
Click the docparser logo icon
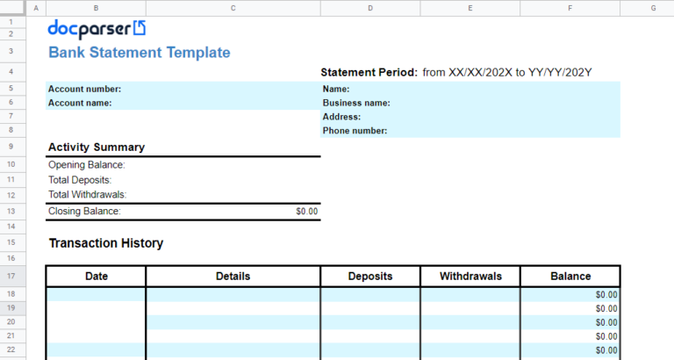pyautogui.click(x=140, y=29)
